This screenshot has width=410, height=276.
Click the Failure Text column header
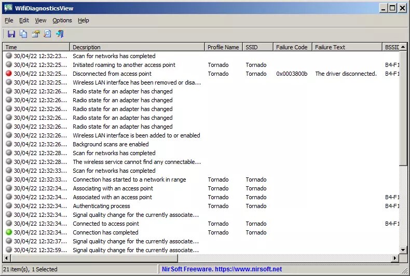347,47
